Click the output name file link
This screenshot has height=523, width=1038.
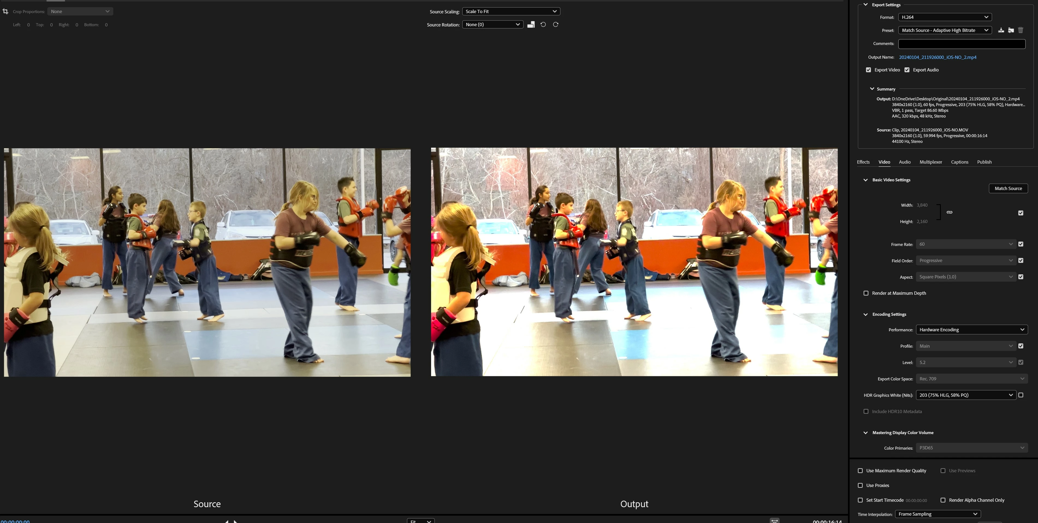click(937, 58)
